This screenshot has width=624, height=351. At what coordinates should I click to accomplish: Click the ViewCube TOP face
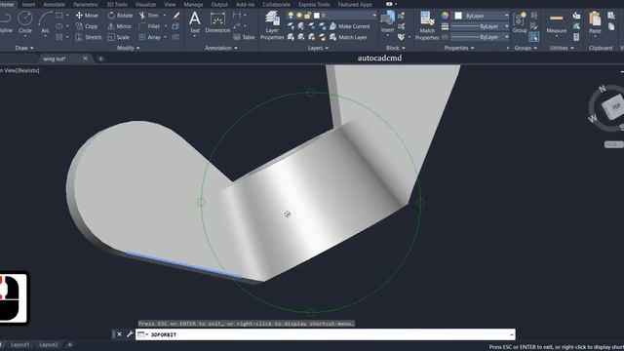point(615,106)
